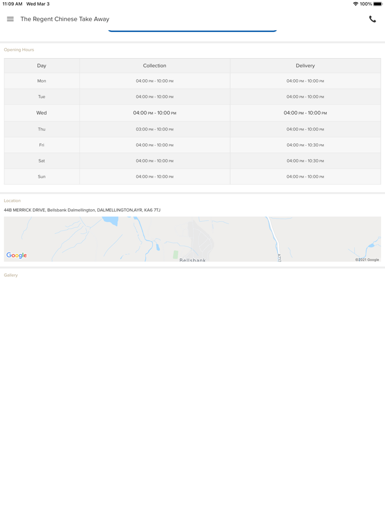Tap The Regent Chinese Take Away title
Image resolution: width=385 pixels, height=514 pixels.
(65, 19)
